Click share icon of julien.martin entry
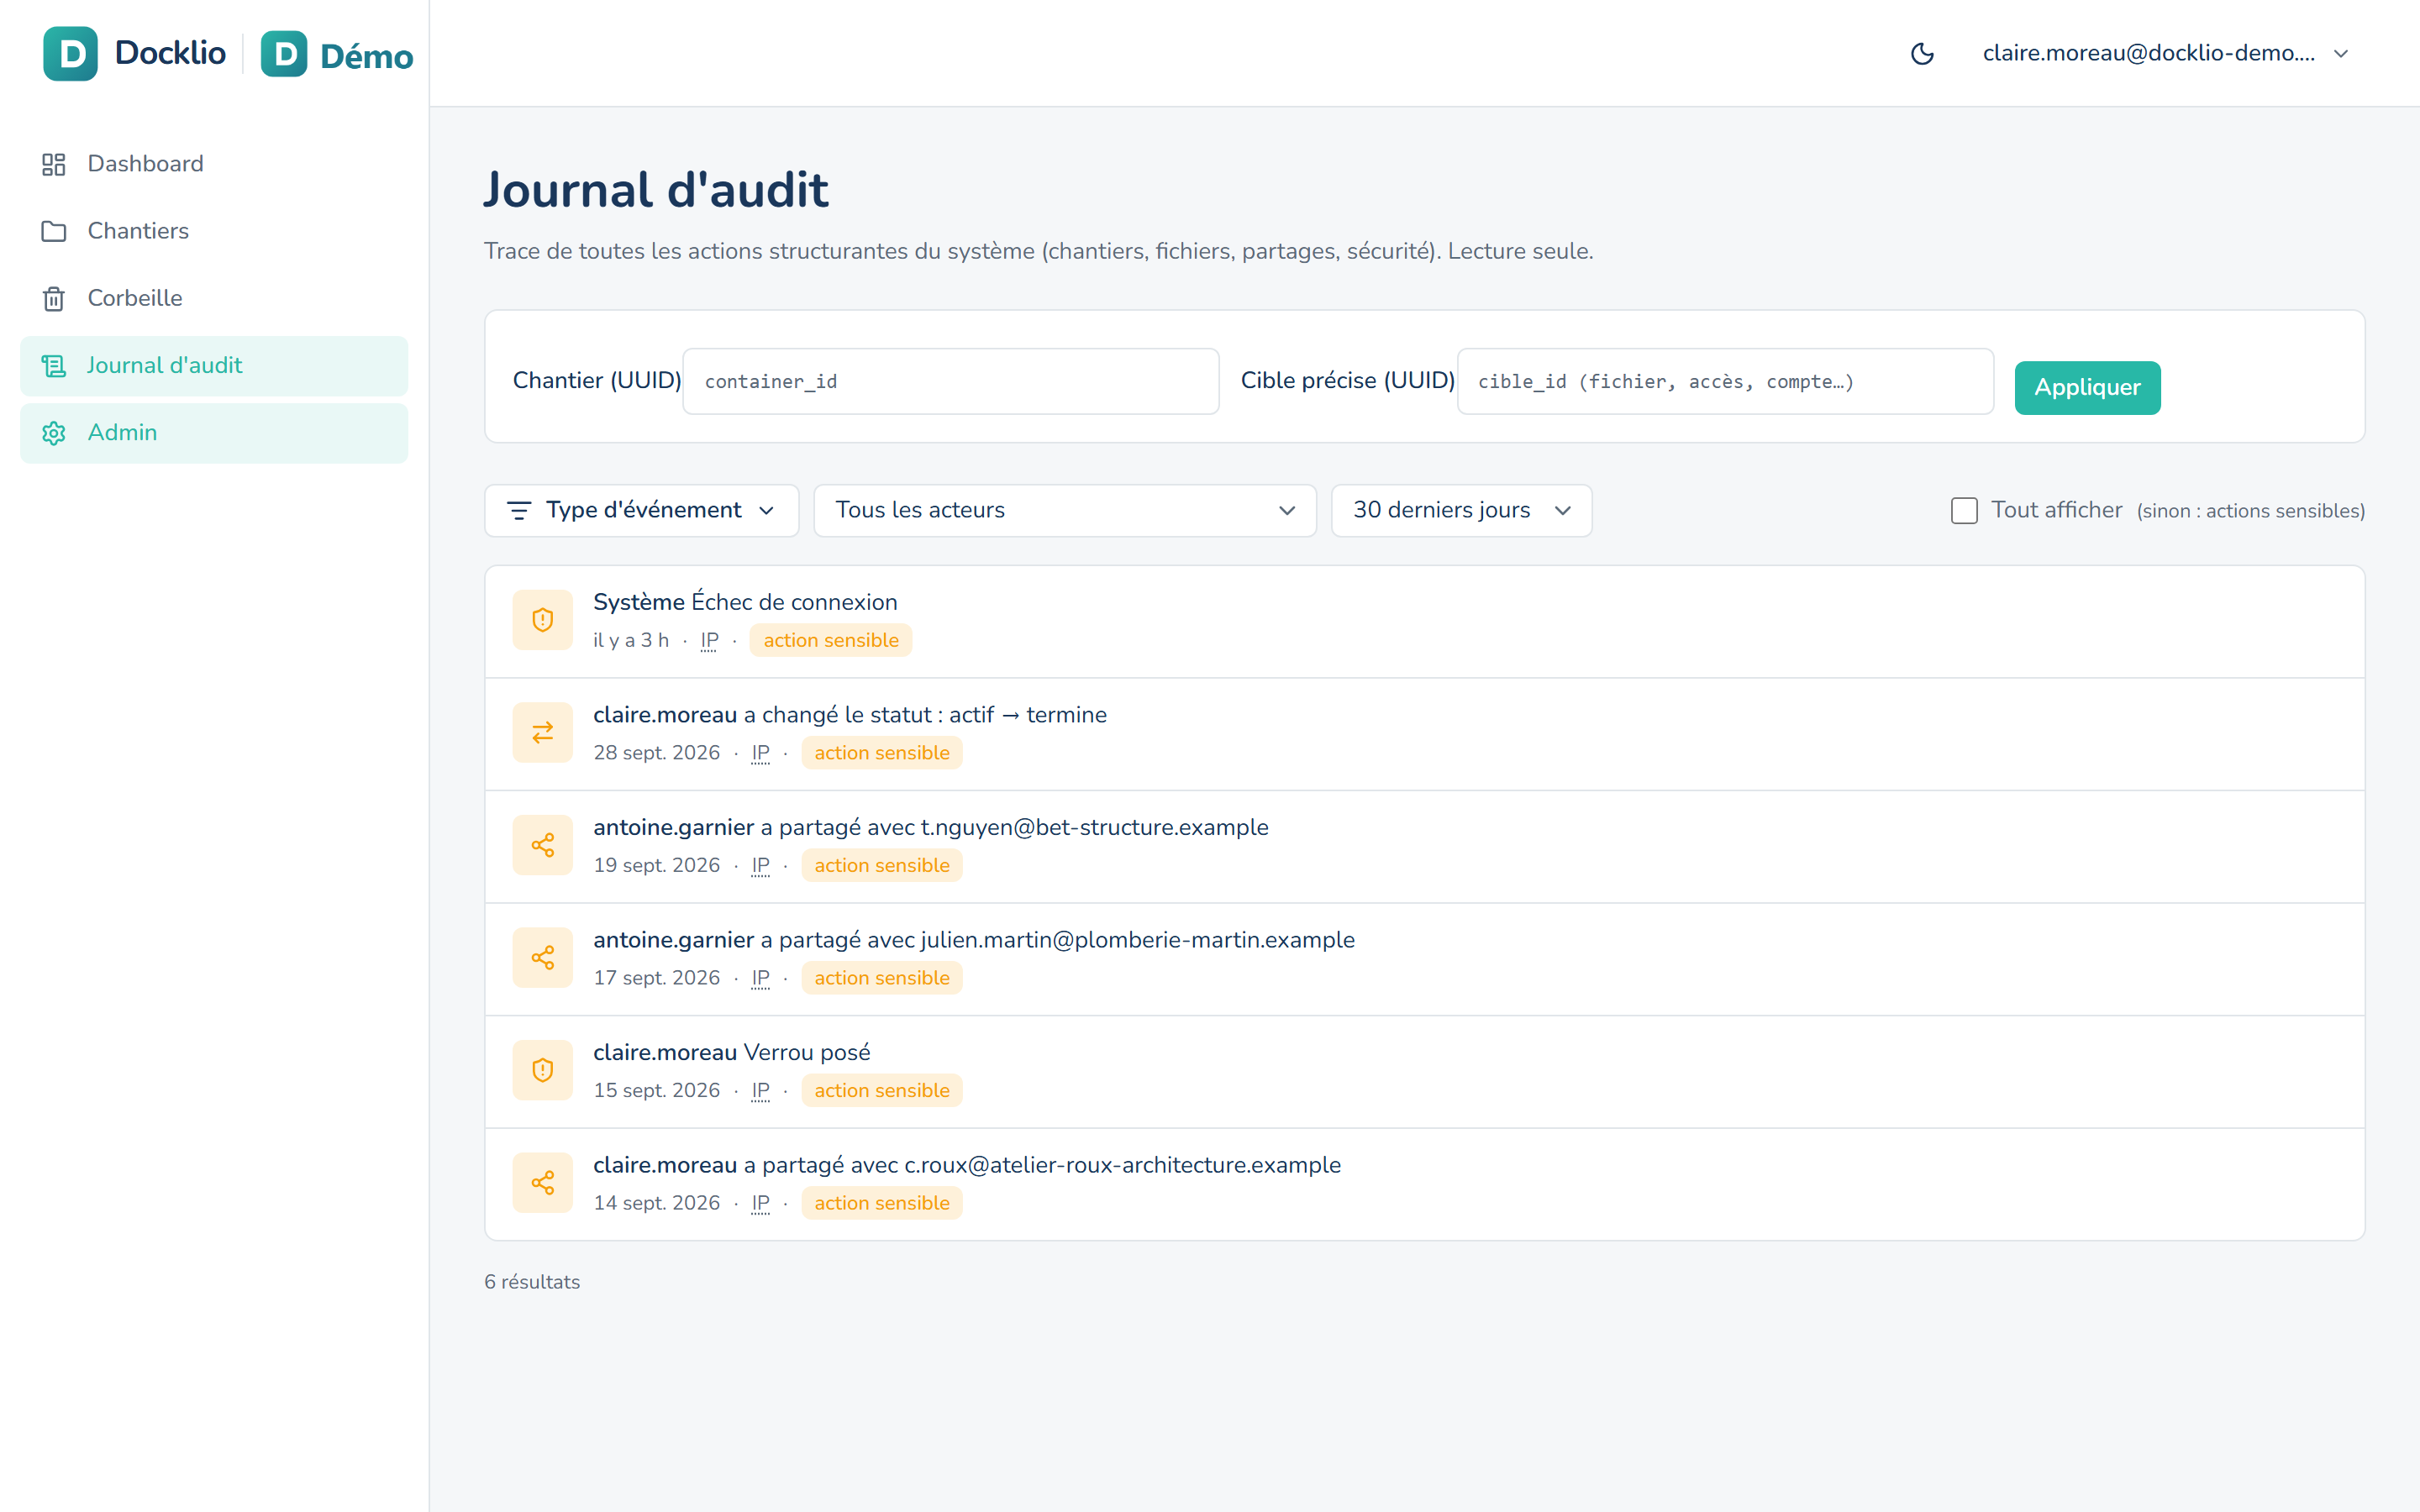The width and height of the screenshot is (2420, 1512). [x=543, y=958]
